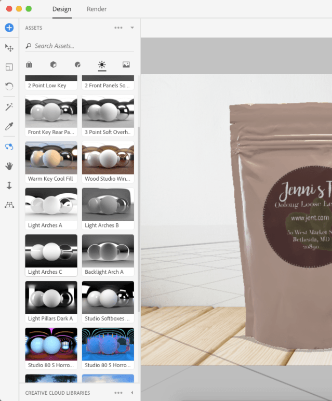Switch to the Render tab

coord(97,9)
